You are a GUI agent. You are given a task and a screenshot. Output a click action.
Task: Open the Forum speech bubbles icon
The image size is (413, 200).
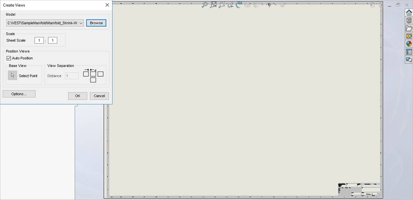409,60
